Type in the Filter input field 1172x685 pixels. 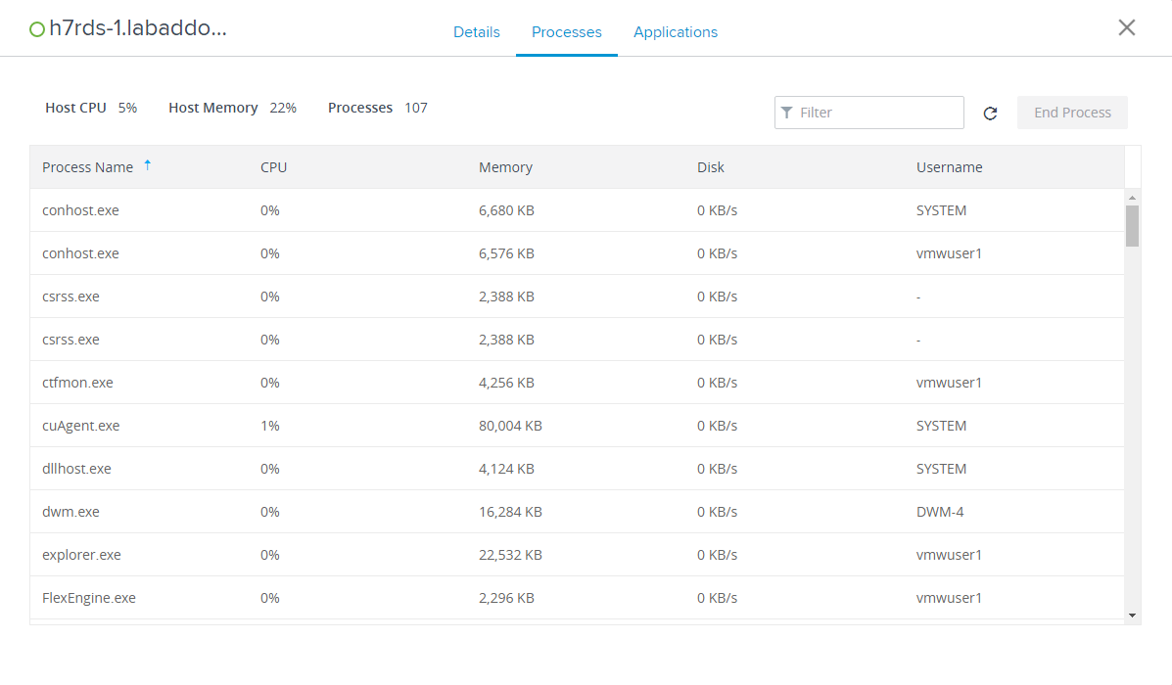click(x=876, y=113)
